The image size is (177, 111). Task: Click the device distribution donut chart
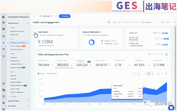pyautogui.click(x=92, y=42)
